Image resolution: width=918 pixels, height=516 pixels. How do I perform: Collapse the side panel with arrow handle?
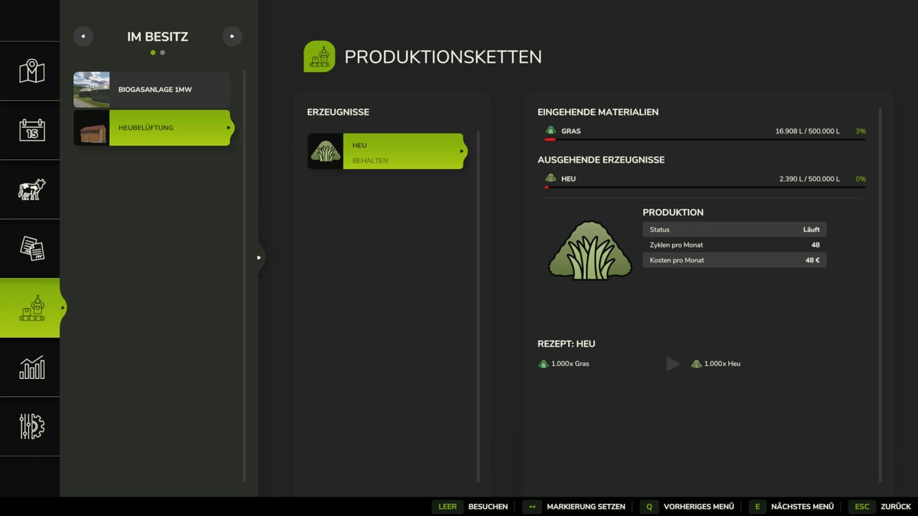tap(259, 257)
